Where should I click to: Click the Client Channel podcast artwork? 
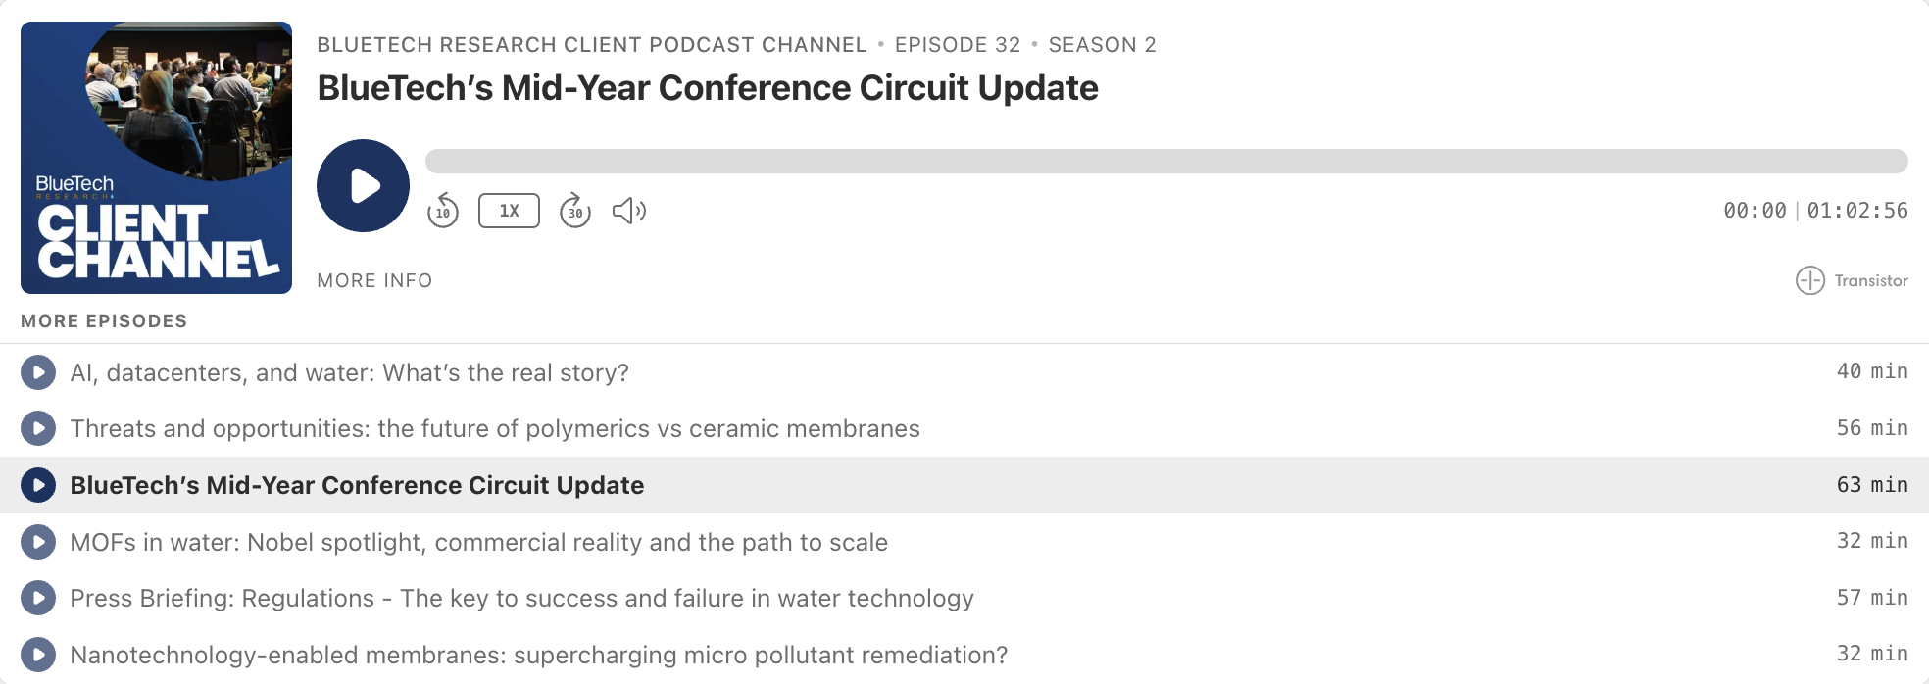coord(157,158)
